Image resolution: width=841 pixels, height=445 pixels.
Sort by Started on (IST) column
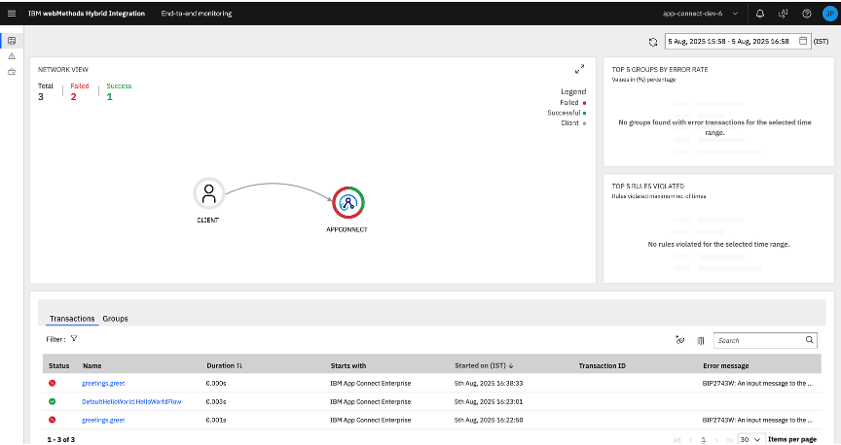484,365
